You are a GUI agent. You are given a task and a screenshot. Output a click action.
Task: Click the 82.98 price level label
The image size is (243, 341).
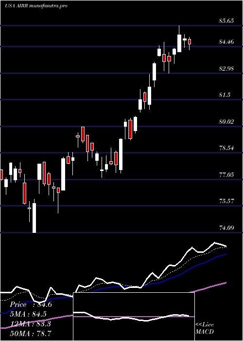(x=226, y=69)
